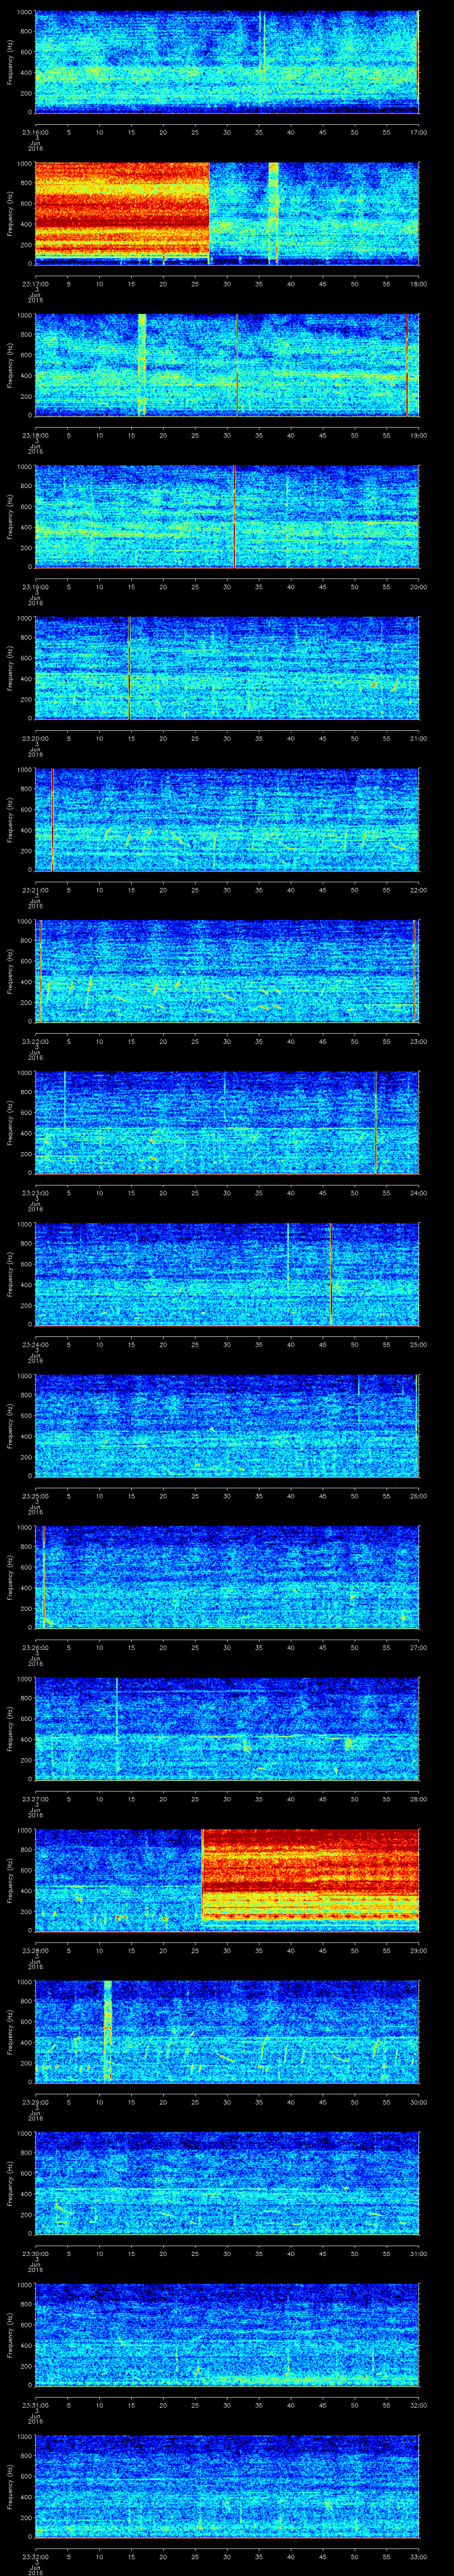454x2576 pixels.
Task: Click the spectrogram panel starting at 23:29:00
Action: click(227, 2033)
